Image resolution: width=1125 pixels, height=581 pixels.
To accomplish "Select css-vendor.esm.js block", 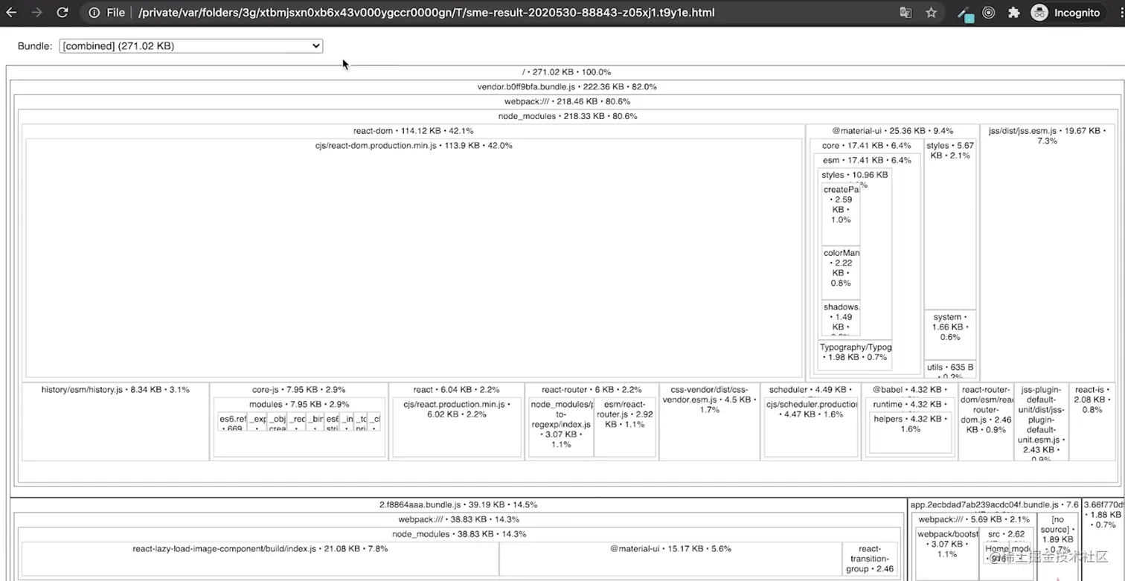I will point(710,422).
